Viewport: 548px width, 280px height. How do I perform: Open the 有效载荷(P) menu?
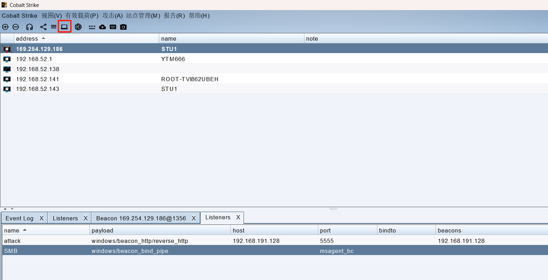click(x=82, y=16)
